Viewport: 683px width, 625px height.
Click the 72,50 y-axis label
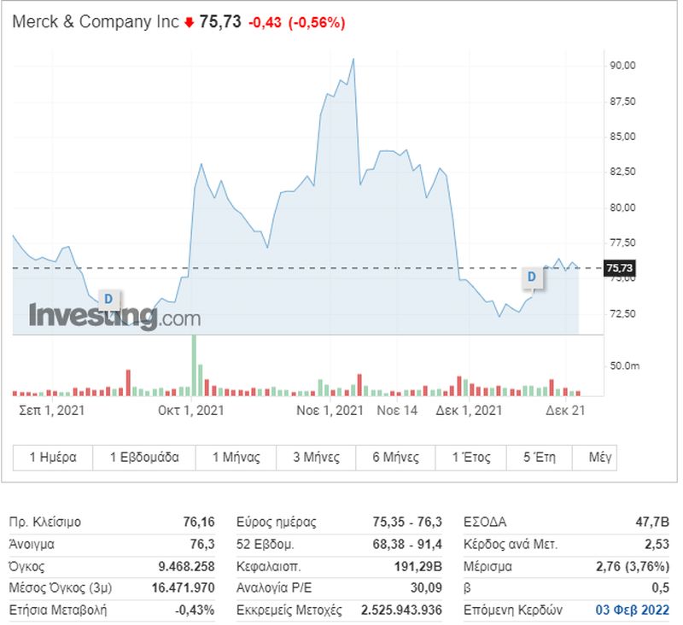(622, 313)
